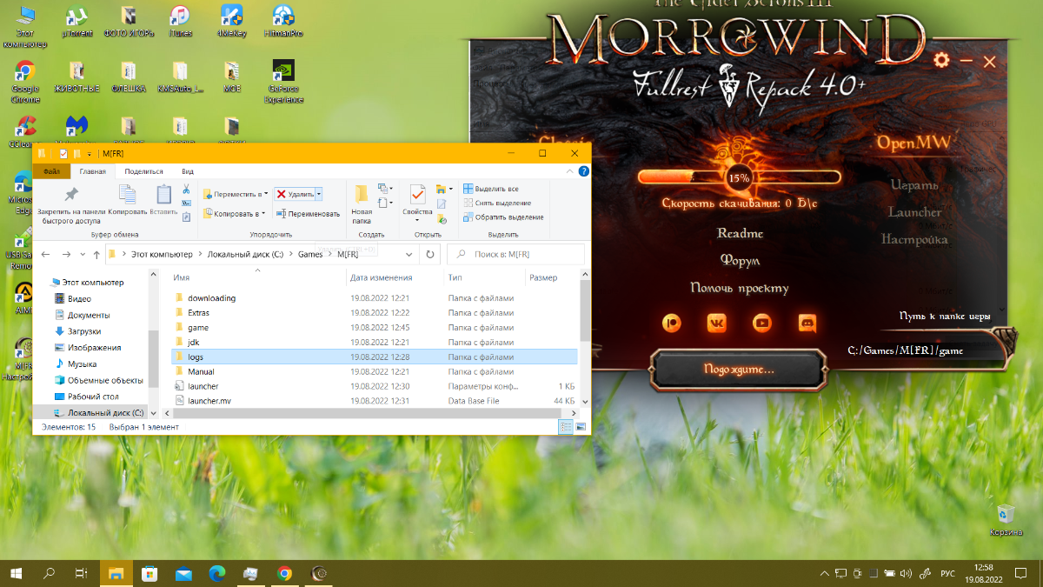Open the Discord icon in launcher
This screenshot has height=587, width=1043.
(807, 323)
